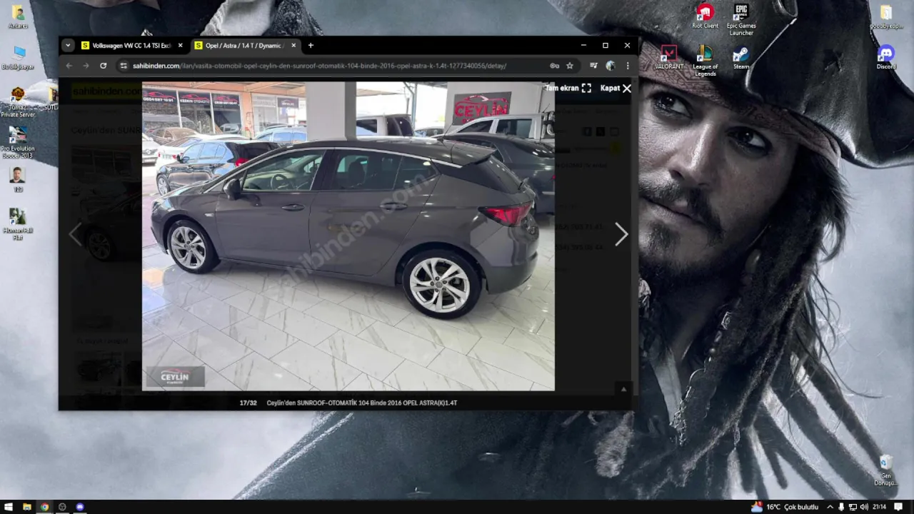The width and height of the screenshot is (914, 514).
Task: Open the 123 desktop icon
Action: pyautogui.click(x=18, y=180)
